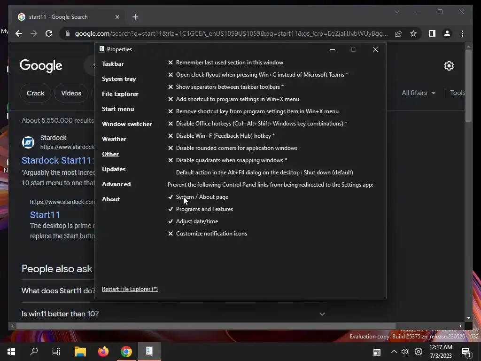Viewport: 481px width, 361px height.
Task: Click the volume speaker tray icon
Action: 405,352
